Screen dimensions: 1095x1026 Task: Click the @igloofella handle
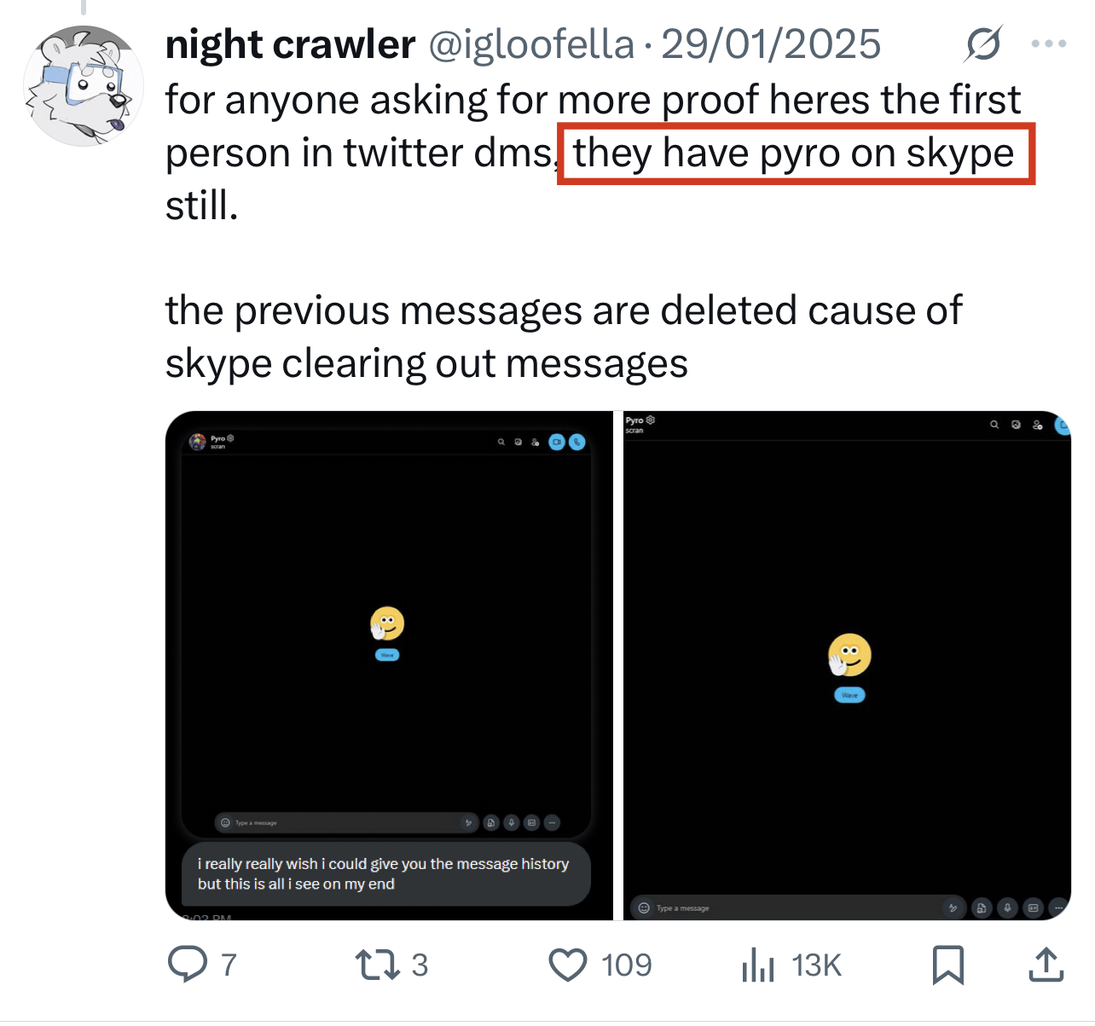531,44
